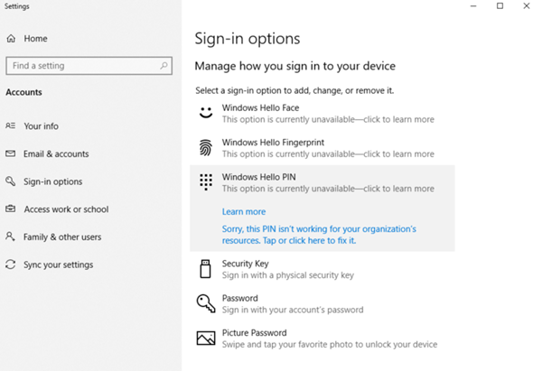Viewport: 533px width, 371px height.
Task: Click 'Swipe and tap your favorite photo' text
Action: point(330,345)
